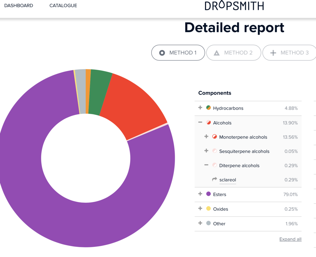The image size is (316, 257).
Task: Click the orange donut segment
Action: click(x=88, y=92)
